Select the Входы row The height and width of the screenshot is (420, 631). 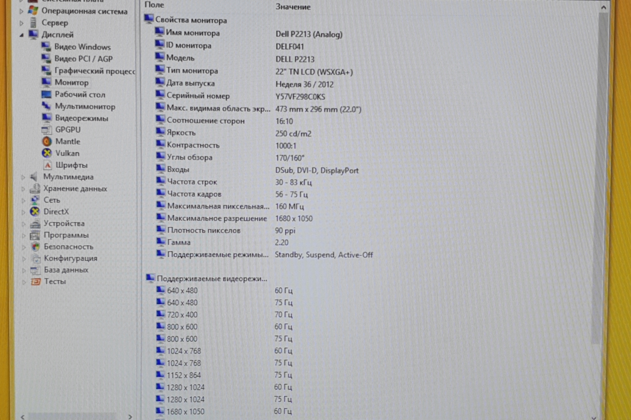click(x=258, y=170)
